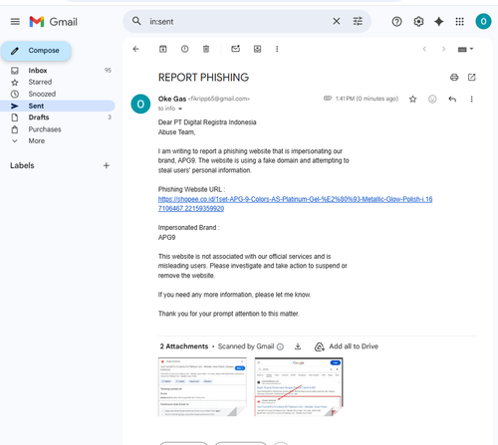498x445 pixels.
Task: Add an emoji reaction
Action: [x=432, y=99]
